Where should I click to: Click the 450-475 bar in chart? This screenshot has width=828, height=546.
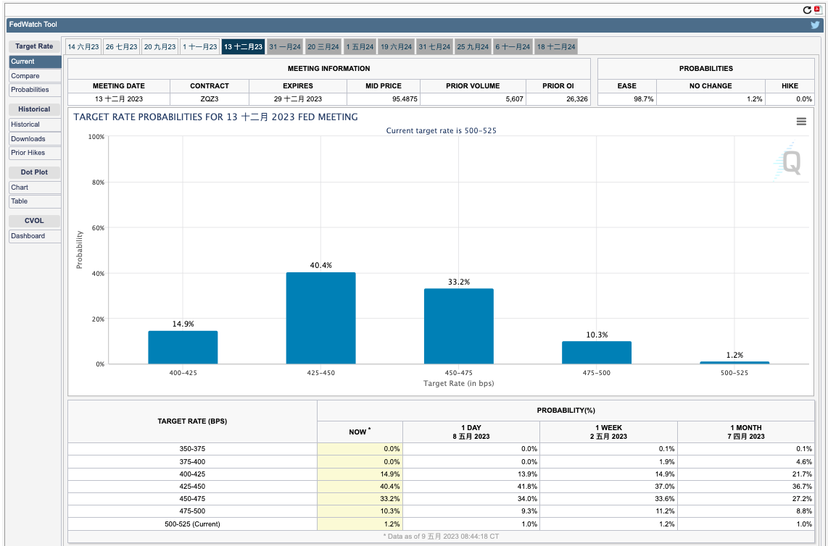click(458, 326)
